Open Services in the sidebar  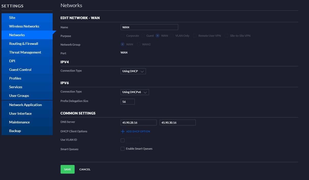(27, 87)
